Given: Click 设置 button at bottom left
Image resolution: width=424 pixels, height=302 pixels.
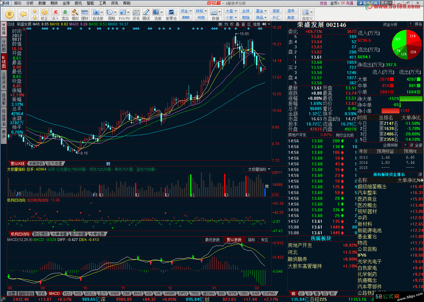Looking at the screenshot, I should click(12, 294).
